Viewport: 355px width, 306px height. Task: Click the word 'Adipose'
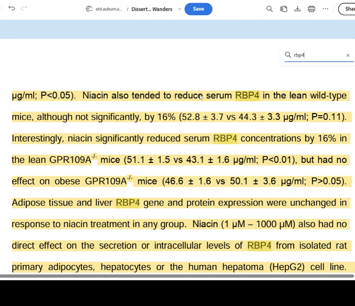[x=28, y=202]
